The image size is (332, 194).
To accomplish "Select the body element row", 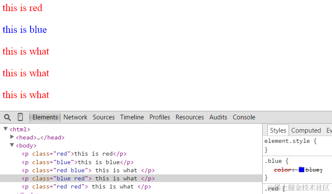I will click(26, 146).
